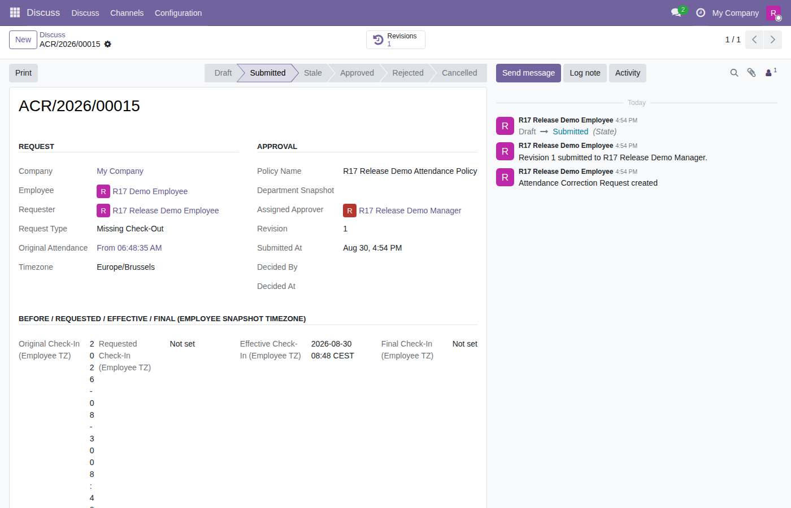Click the Log note button
This screenshot has width=791, height=508.
click(x=585, y=73)
